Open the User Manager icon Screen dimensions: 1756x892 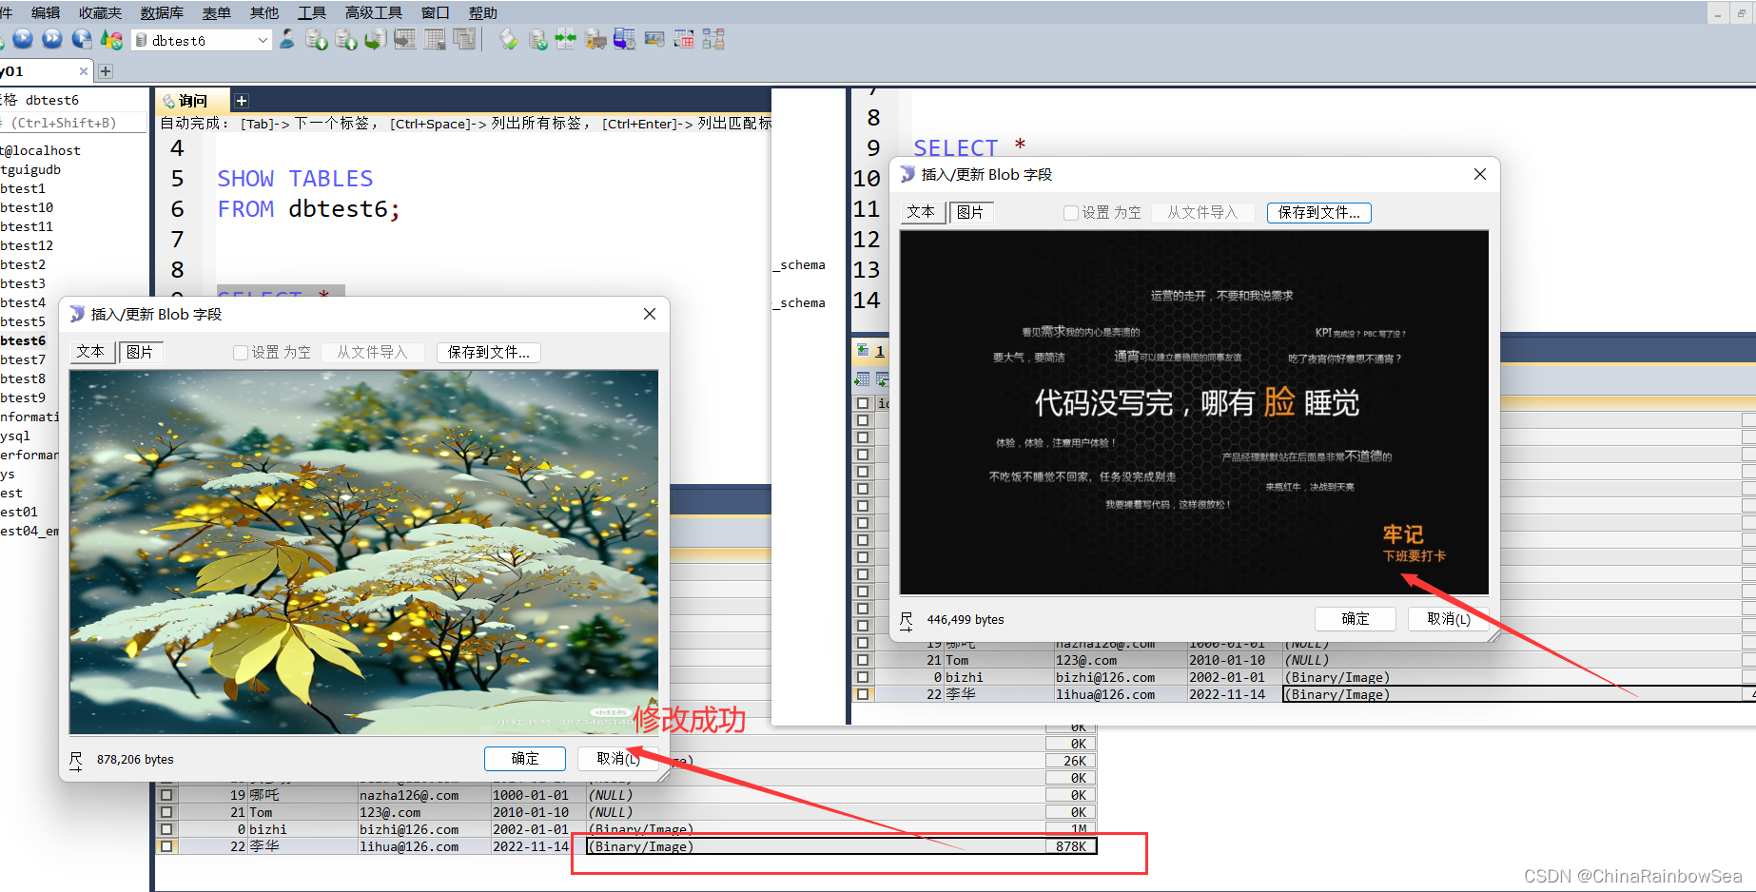286,39
